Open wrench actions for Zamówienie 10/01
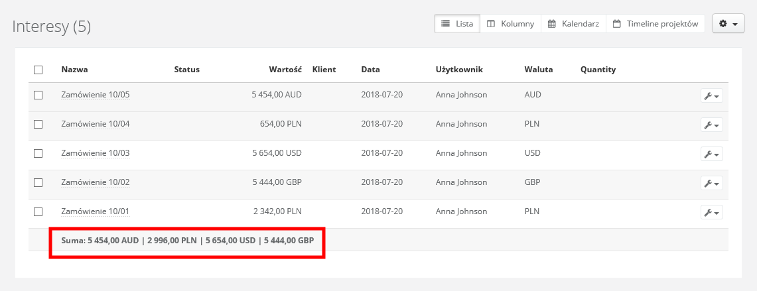Screen dimensions: 757x291 coord(711,212)
